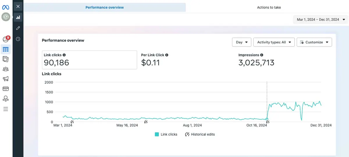Open notifications face icon with 9 badge

(6, 39)
